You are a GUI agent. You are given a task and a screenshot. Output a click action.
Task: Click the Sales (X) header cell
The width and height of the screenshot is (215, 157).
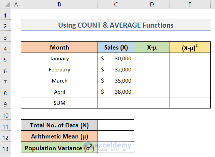point(116,48)
